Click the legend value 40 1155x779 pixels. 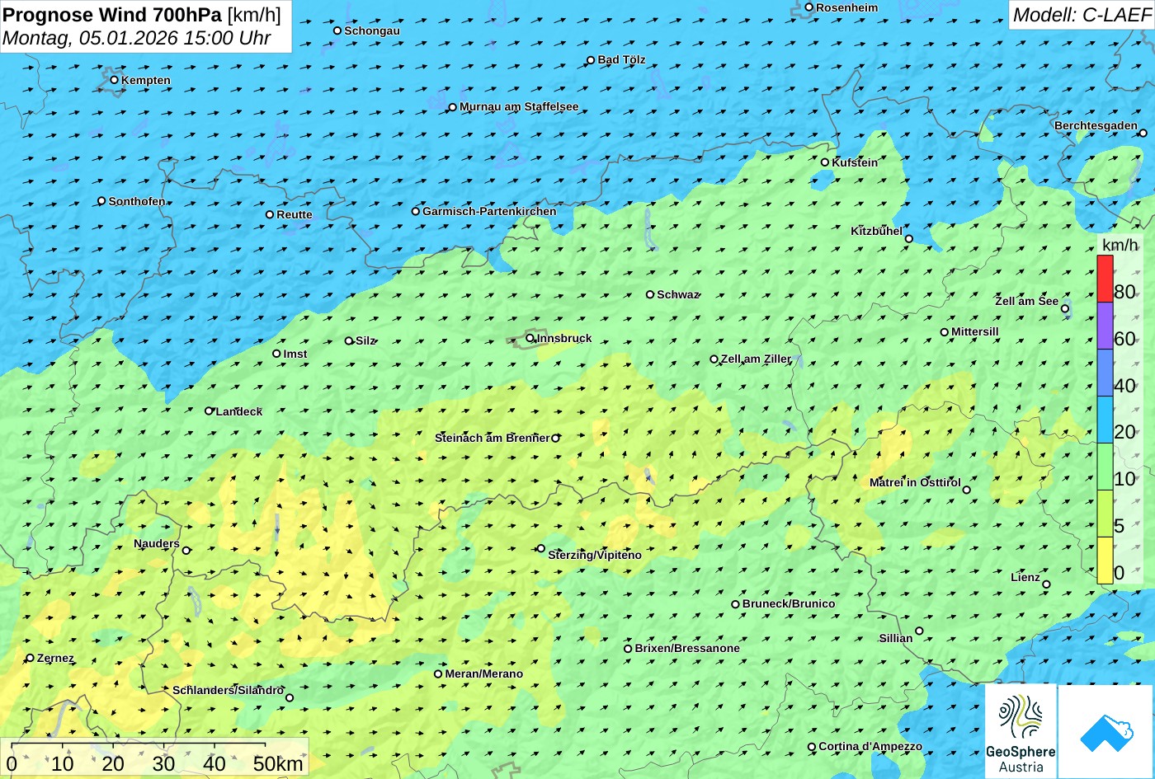[1124, 386]
